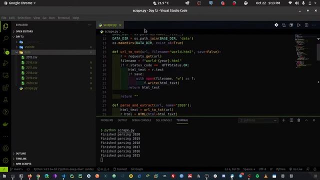Open the Accounts icon in activity bar
This screenshot has width=320, height=180.
(5, 148)
